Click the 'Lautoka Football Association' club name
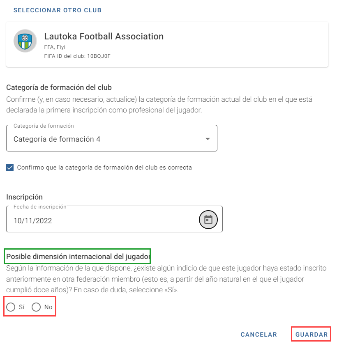Screen dimensions: 337x344 104,37
